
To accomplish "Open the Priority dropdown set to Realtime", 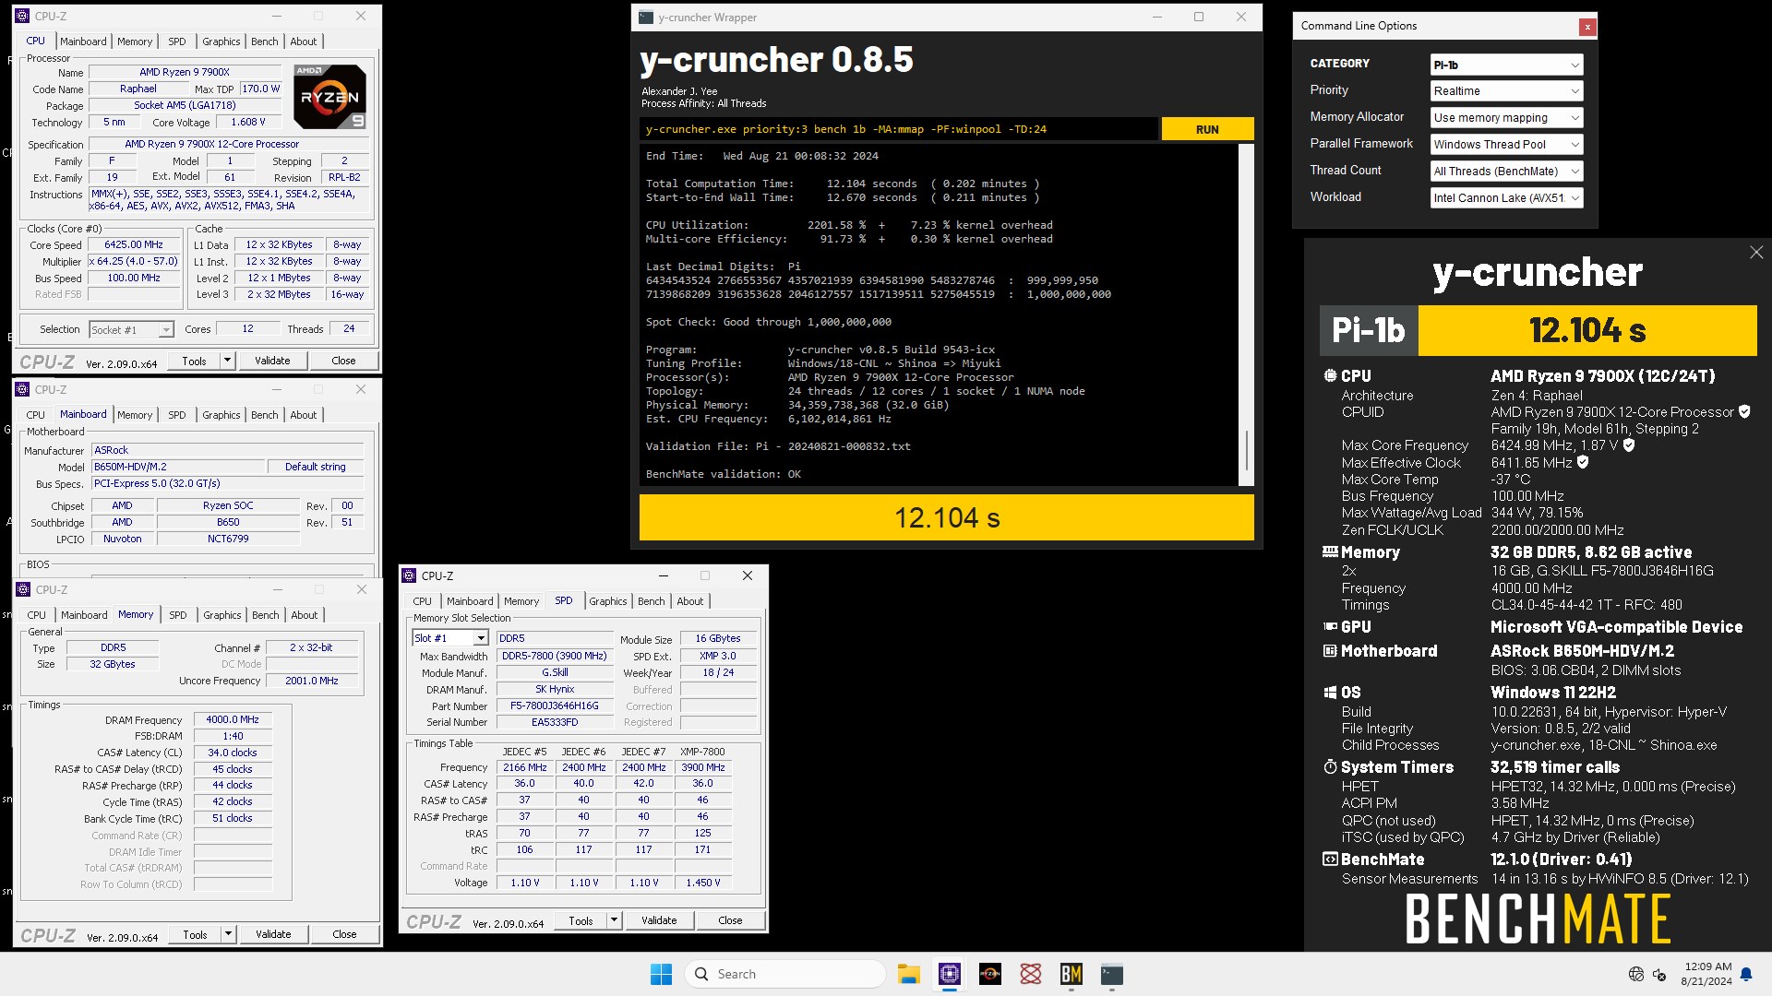I will pyautogui.click(x=1506, y=90).
